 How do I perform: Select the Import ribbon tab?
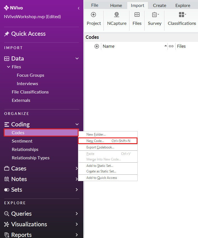click(x=137, y=6)
